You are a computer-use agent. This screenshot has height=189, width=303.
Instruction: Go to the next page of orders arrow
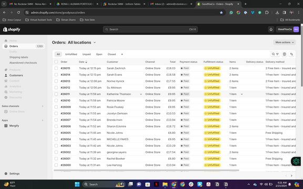[x=291, y=176]
